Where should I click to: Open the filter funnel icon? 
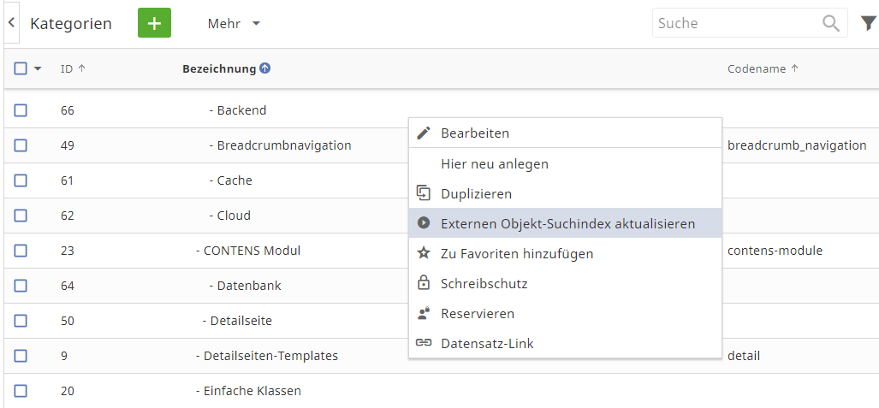[869, 23]
